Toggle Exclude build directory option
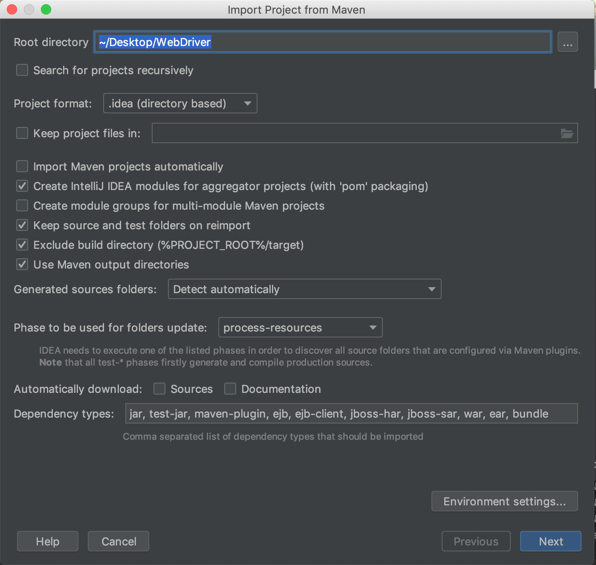 22,245
